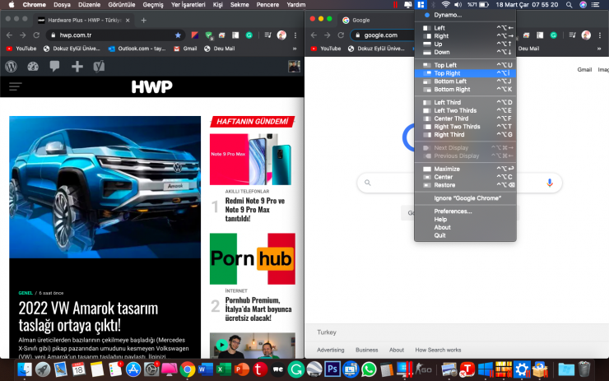The height and width of the screenshot is (381, 609).
Task: Open App Store from the Dock
Action: coord(133,369)
